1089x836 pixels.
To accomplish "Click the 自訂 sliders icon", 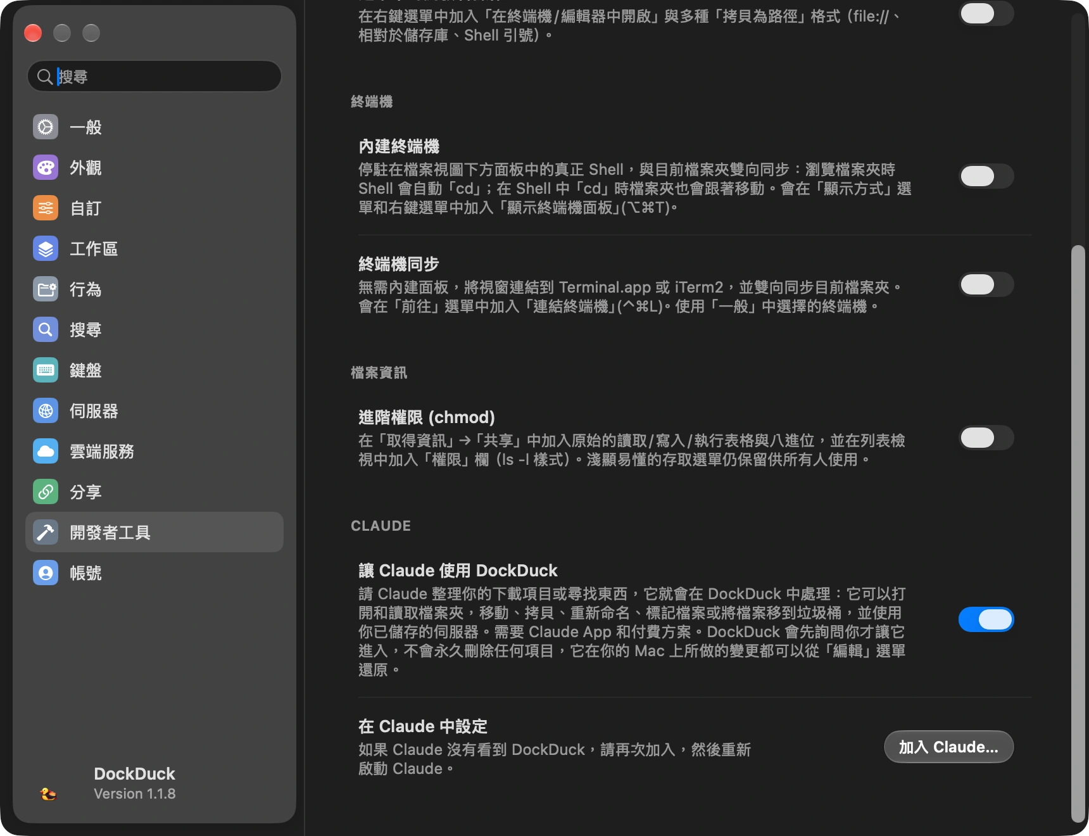I will pyautogui.click(x=46, y=208).
